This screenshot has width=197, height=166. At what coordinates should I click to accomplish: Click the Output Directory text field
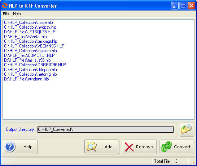(105, 129)
